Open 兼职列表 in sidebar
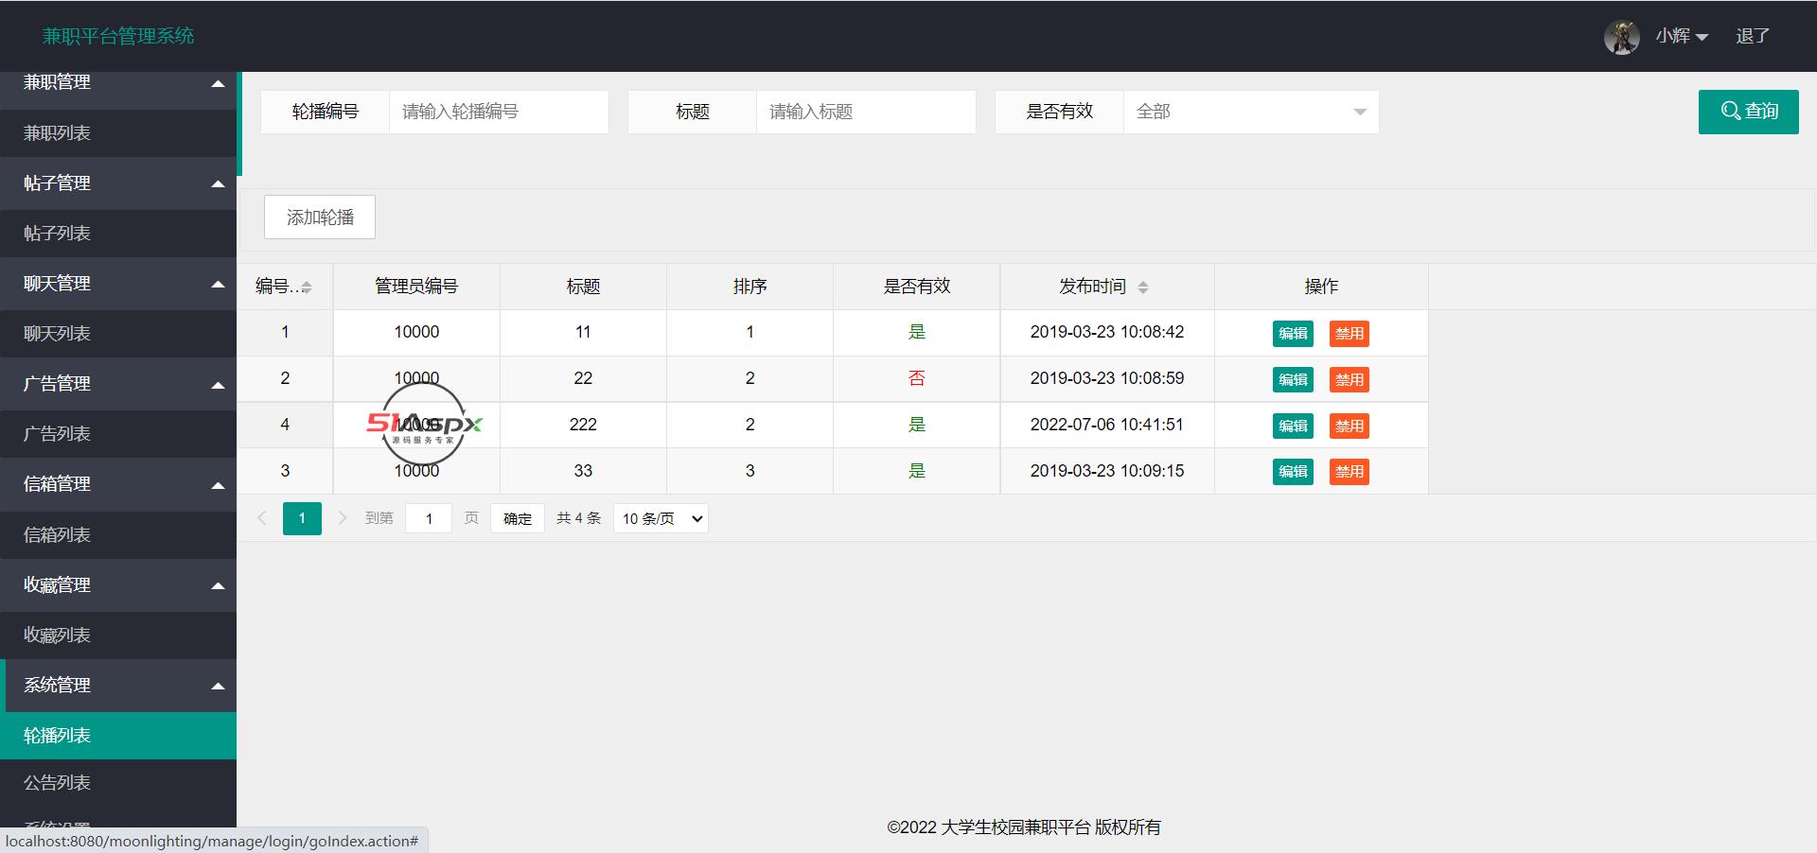The width and height of the screenshot is (1817, 853). coord(118,133)
